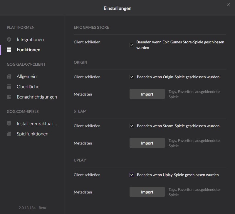Image resolution: width=235 pixels, height=214 pixels.
Task: Click the Funktionen grid icon
Action: click(9, 50)
